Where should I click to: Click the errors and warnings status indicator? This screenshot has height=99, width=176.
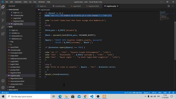click(5, 93)
